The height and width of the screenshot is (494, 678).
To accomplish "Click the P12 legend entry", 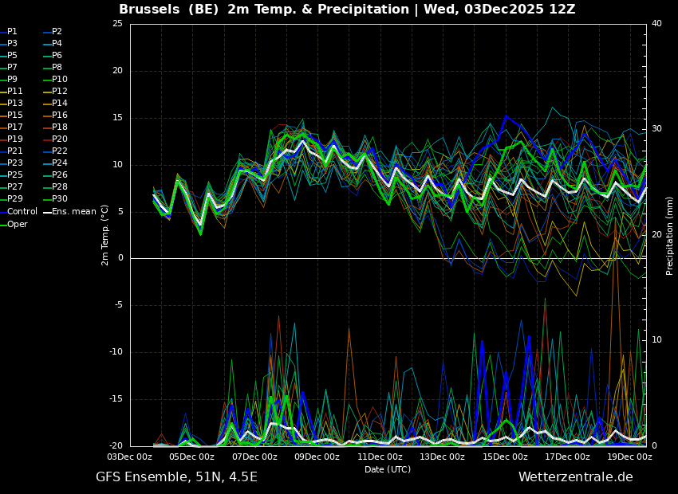I will pos(56,91).
